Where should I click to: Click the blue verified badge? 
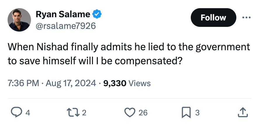[97, 14]
